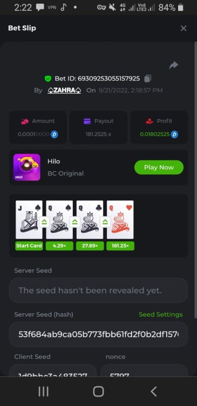Image resolution: width=197 pixels, height=406 pixels.
Task: Tap the 4.29× multiplier label
Action: [59, 246]
